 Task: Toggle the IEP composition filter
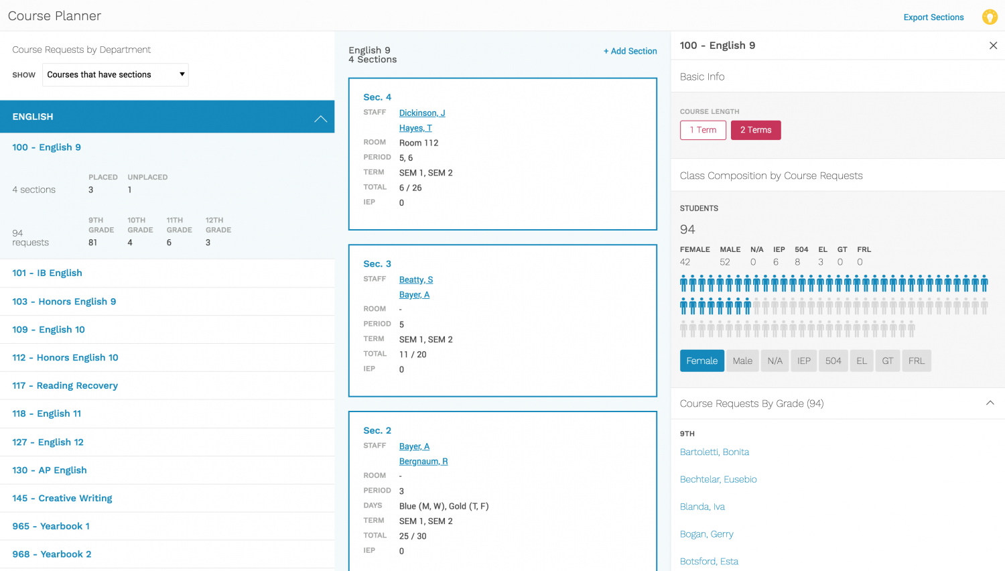(804, 361)
